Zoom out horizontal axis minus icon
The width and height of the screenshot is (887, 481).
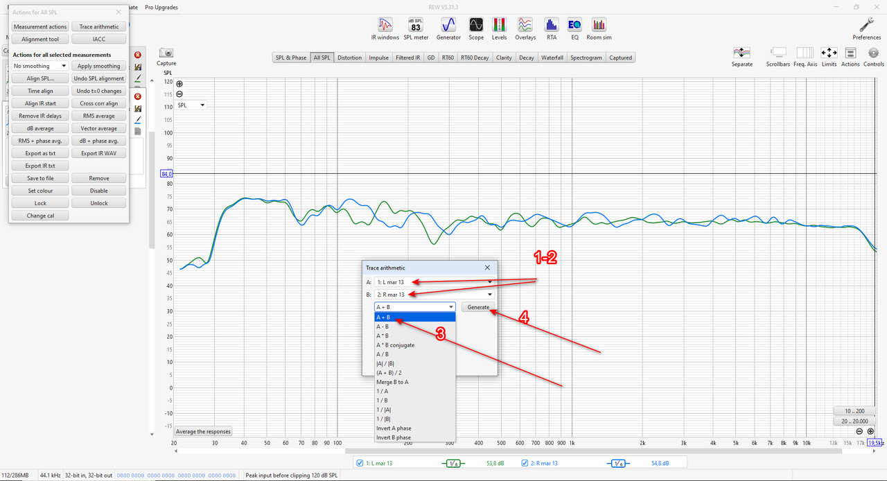[x=860, y=432]
